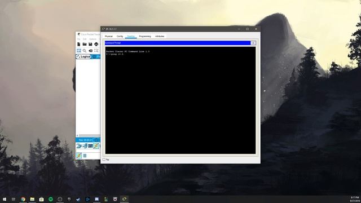Click the power cycle icon beside Time

[x=96, y=140]
